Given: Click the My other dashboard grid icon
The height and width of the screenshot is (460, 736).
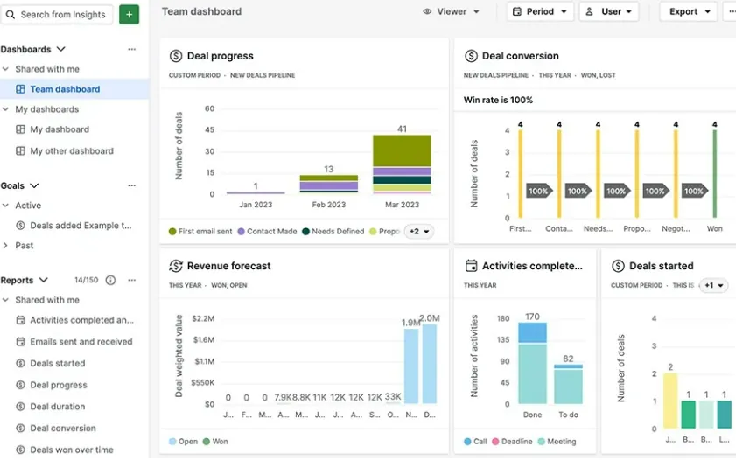Looking at the screenshot, I should pos(20,151).
